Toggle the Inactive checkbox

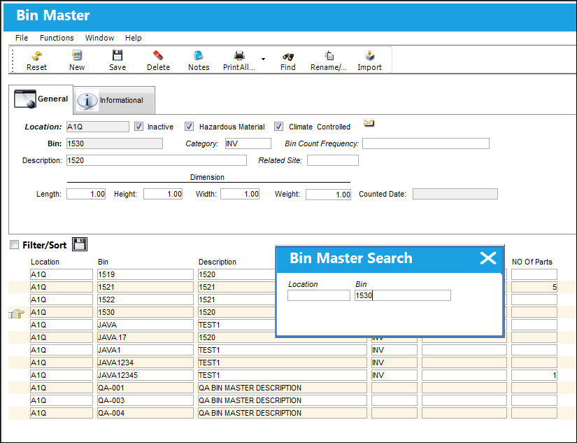[x=138, y=127]
